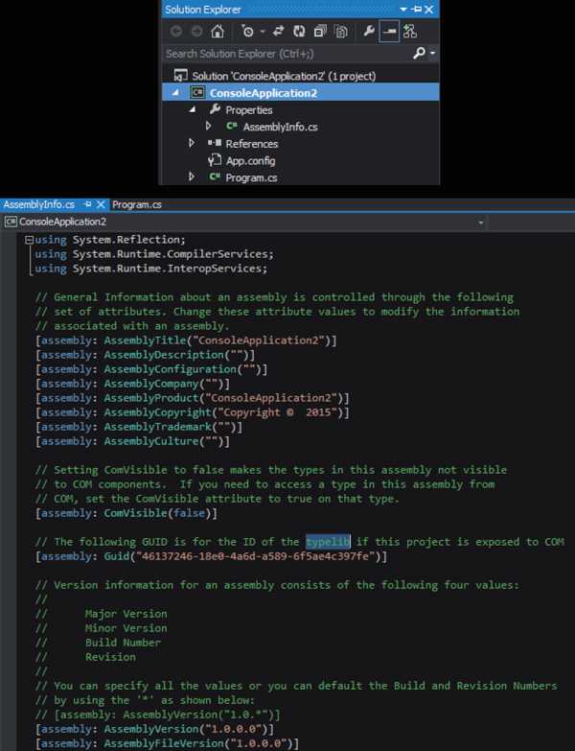Collapse the Properties folder

(x=193, y=109)
